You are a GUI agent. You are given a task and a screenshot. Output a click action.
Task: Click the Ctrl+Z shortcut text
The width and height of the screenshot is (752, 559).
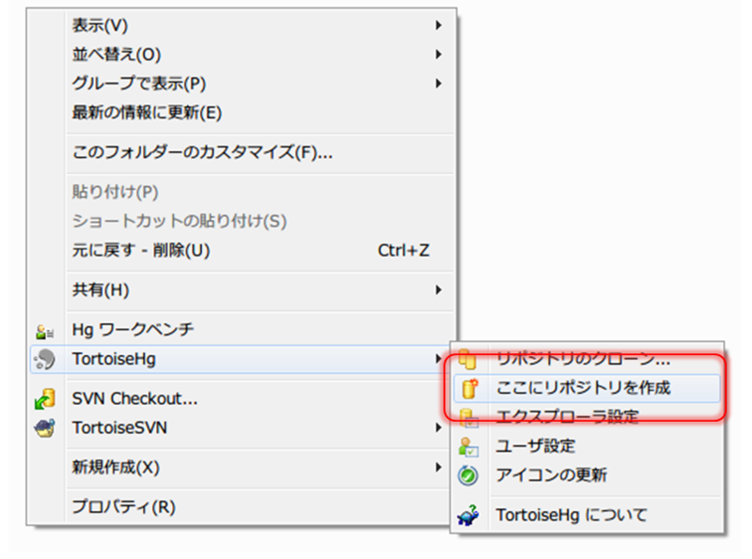[x=403, y=250]
